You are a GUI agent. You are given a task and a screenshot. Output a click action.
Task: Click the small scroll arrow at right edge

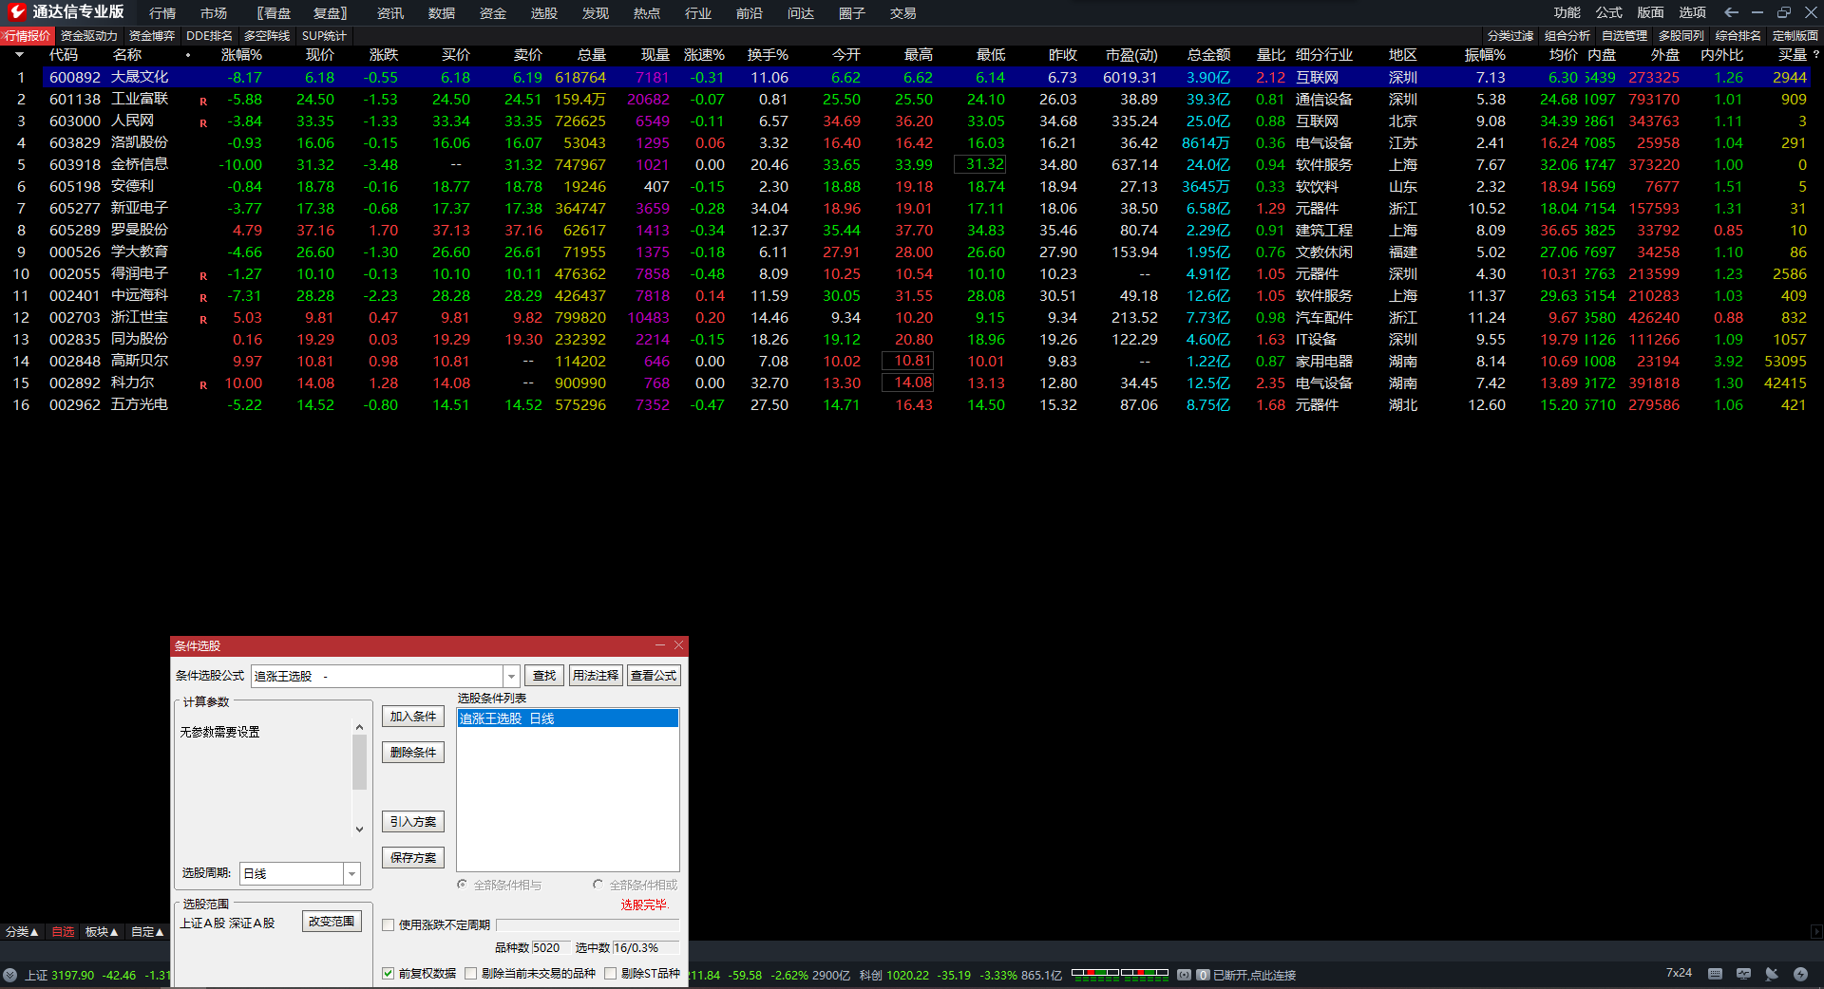[x=1816, y=932]
